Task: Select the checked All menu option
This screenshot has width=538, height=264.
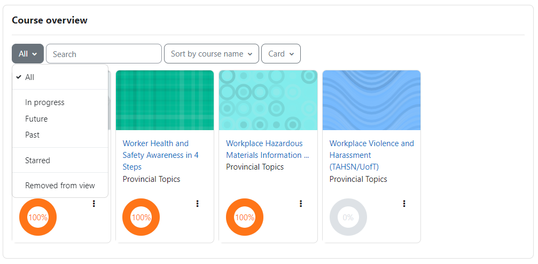Action: 60,77
